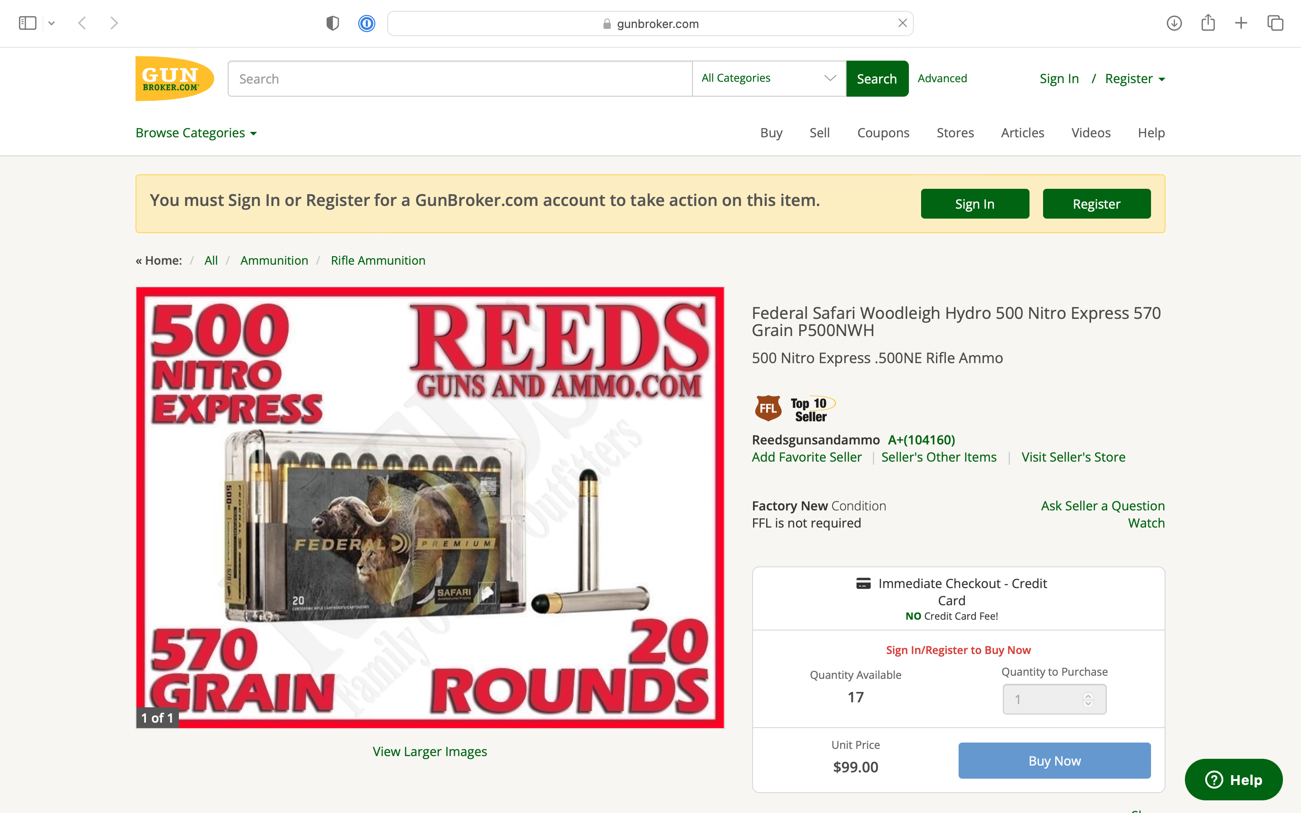Open Reedsgunsandammo seller name

click(x=815, y=440)
